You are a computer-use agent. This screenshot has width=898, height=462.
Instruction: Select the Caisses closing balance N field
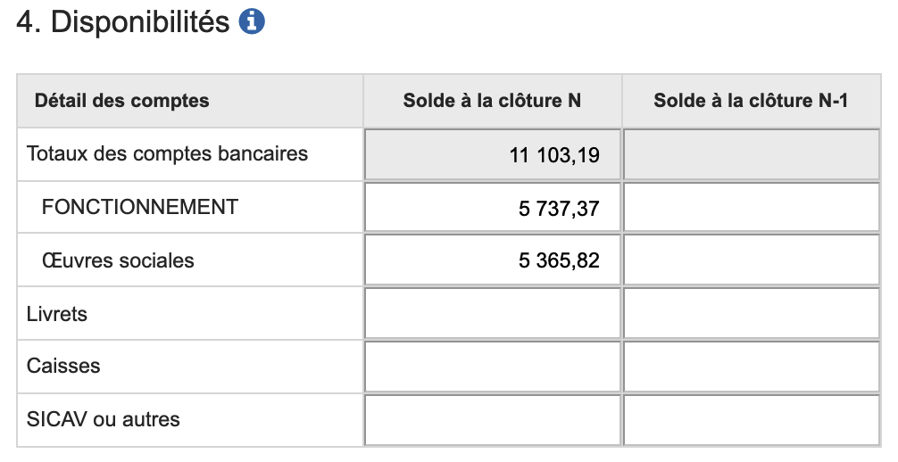492,367
